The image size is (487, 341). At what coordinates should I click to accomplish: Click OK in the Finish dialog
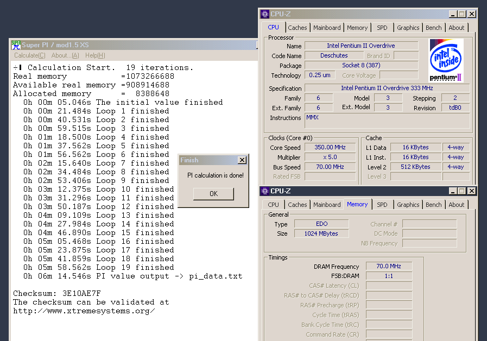pos(213,194)
